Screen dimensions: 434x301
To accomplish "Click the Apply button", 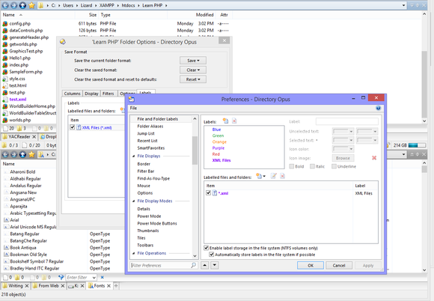I will coord(368,265).
